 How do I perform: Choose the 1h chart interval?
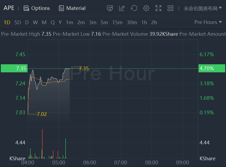144,22
